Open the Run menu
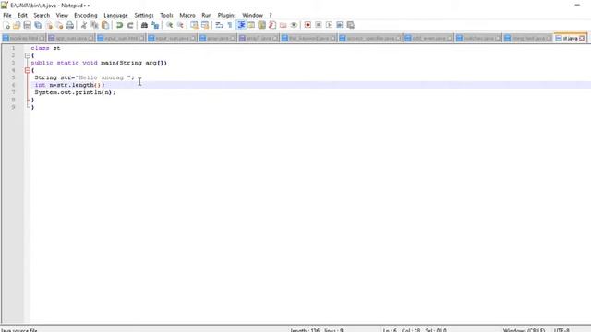The image size is (591, 332). coord(207,15)
